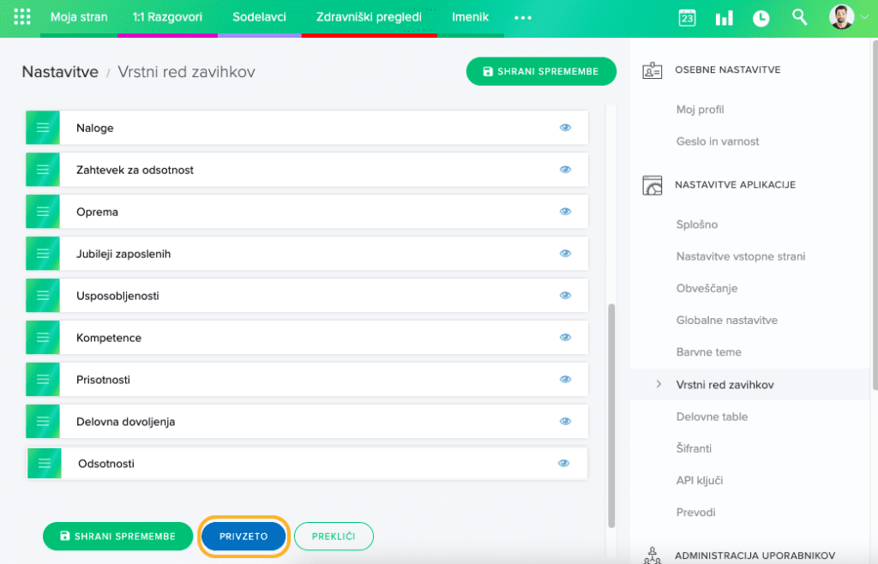Toggle the eye icon for Odsotnosti
878x564 pixels.
563,464
